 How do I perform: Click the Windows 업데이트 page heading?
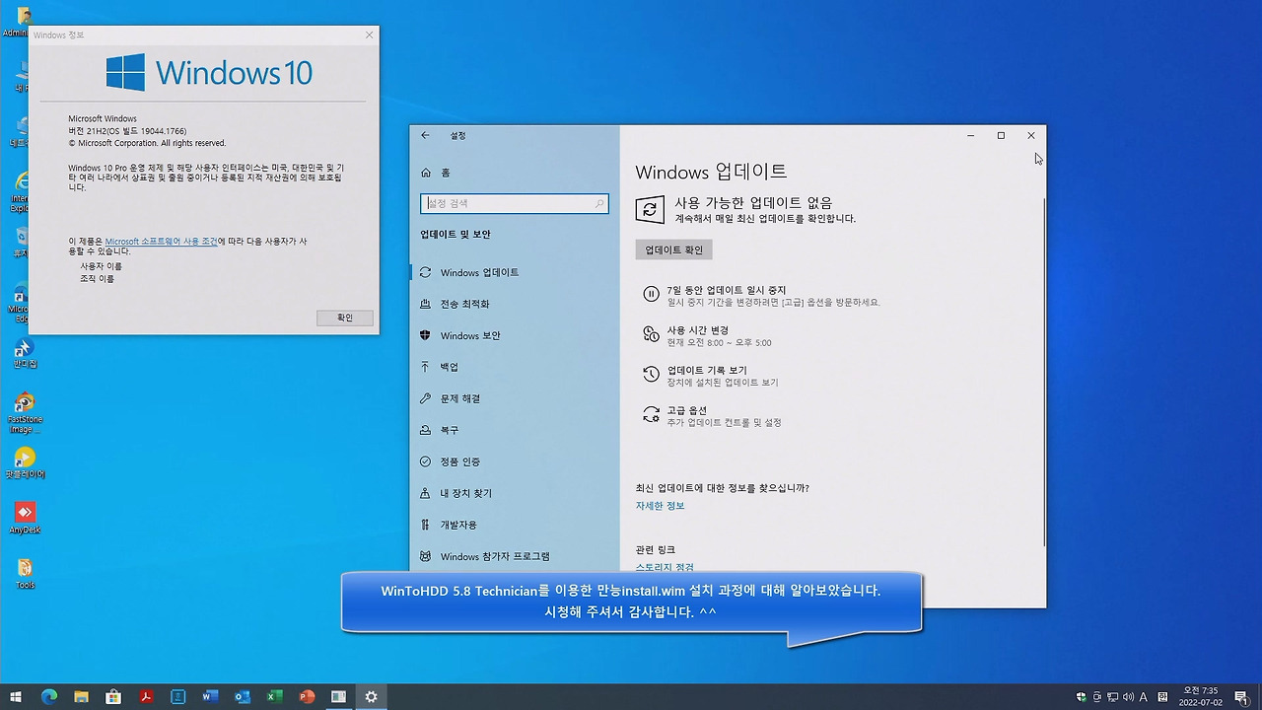711,172
